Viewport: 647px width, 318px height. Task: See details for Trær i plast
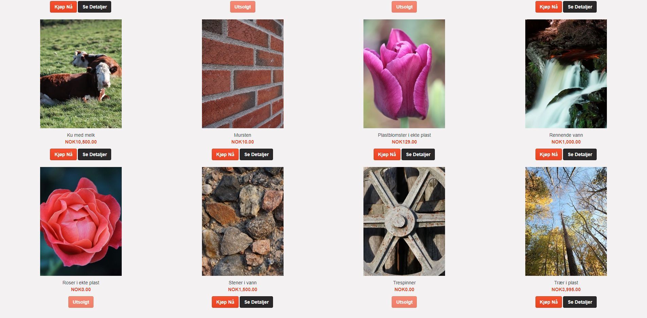tap(580, 302)
